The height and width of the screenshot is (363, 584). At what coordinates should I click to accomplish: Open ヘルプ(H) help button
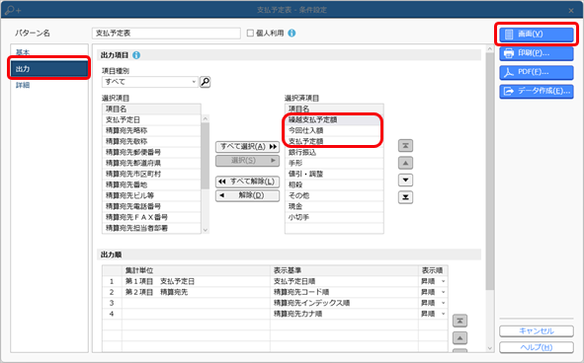pyautogui.click(x=537, y=347)
